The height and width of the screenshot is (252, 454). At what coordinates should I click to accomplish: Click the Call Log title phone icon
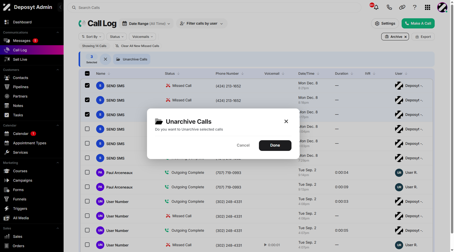tap(82, 23)
